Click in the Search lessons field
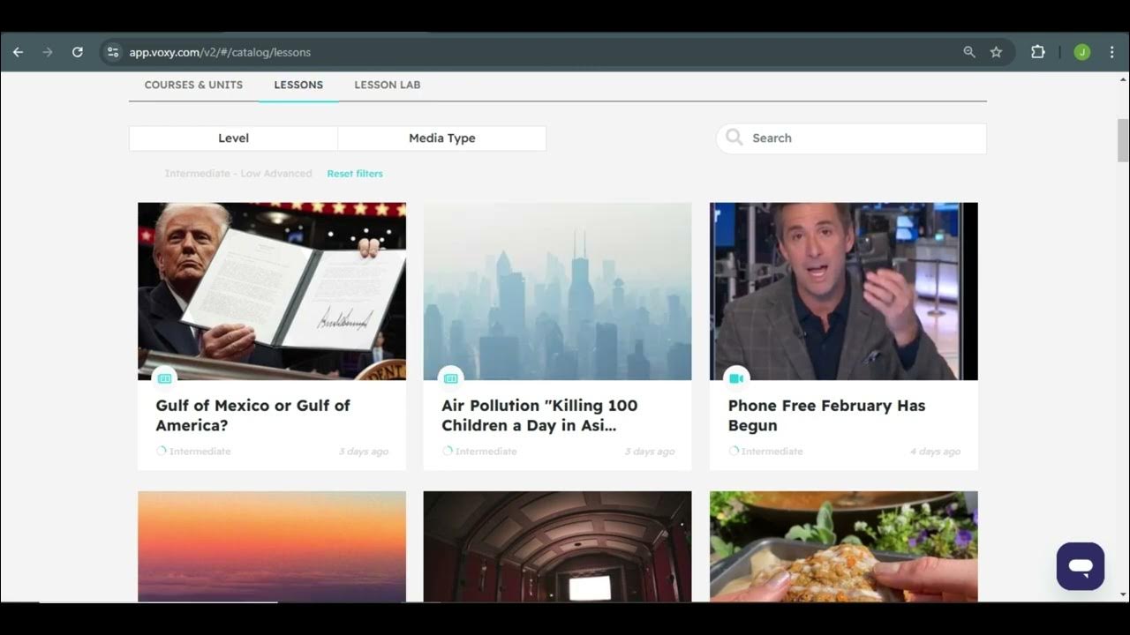The width and height of the screenshot is (1130, 635). pyautogui.click(x=851, y=138)
